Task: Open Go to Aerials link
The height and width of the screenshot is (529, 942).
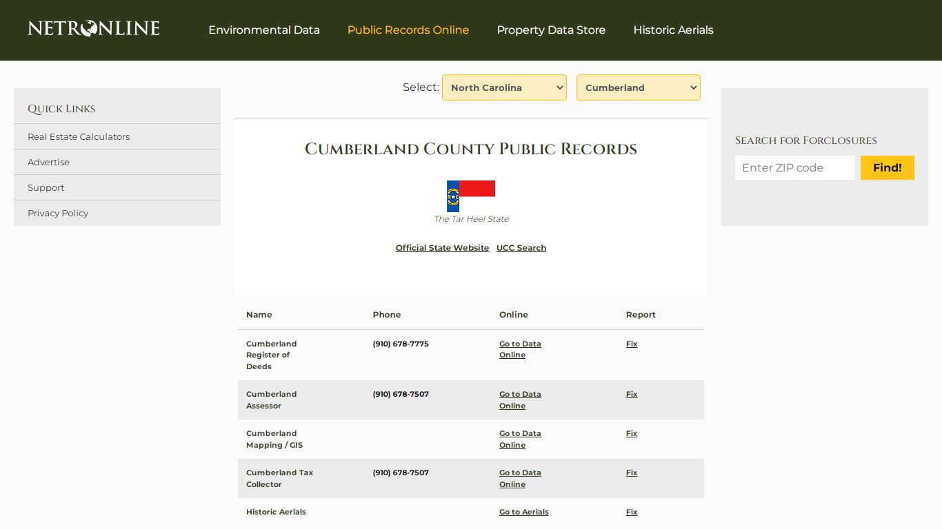Action: pyautogui.click(x=524, y=512)
